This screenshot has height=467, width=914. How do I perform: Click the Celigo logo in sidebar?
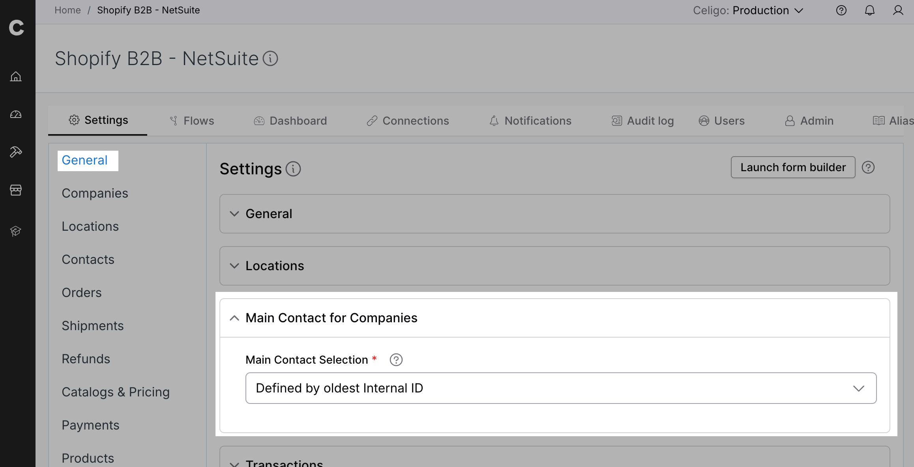click(17, 28)
